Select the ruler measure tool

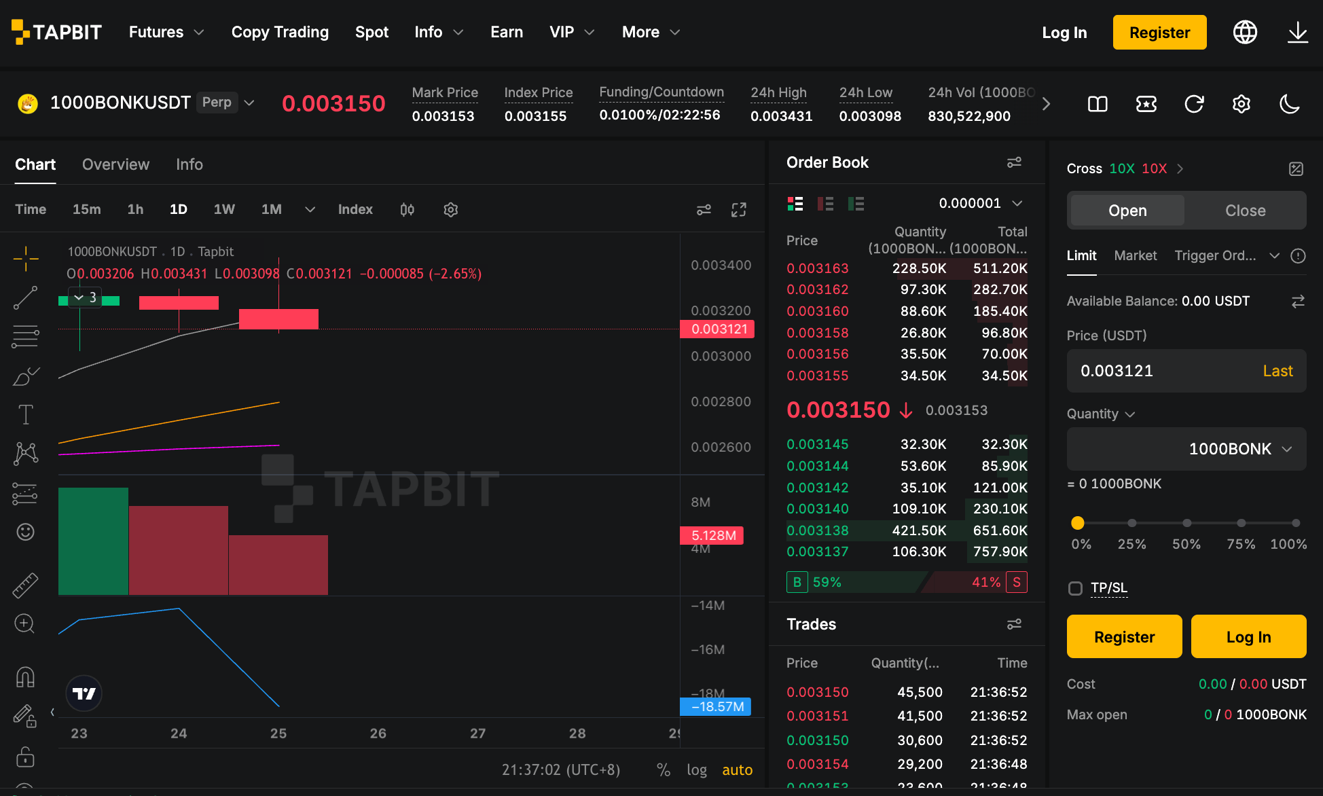(x=26, y=585)
